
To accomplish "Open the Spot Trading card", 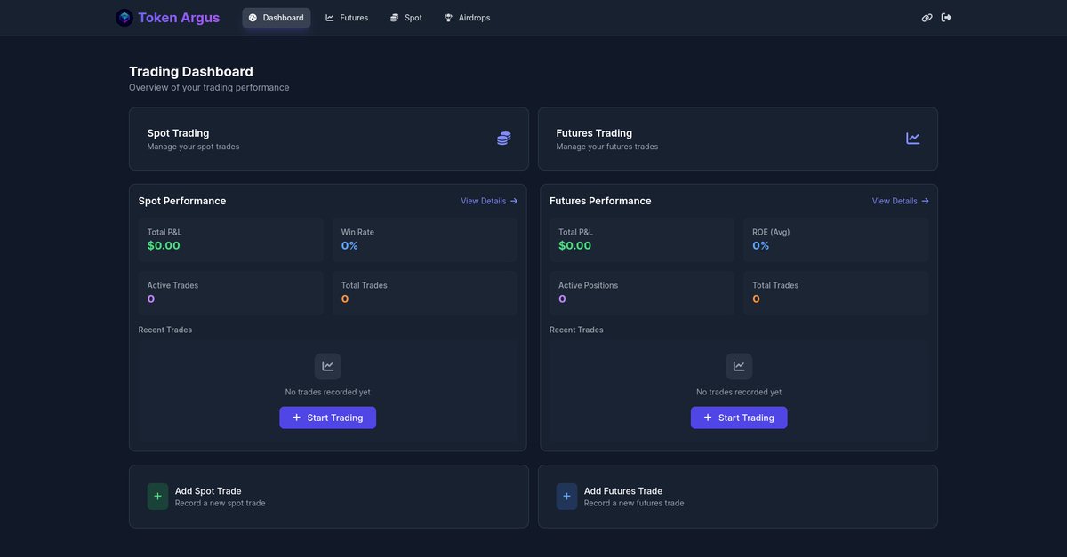I will coord(329,139).
